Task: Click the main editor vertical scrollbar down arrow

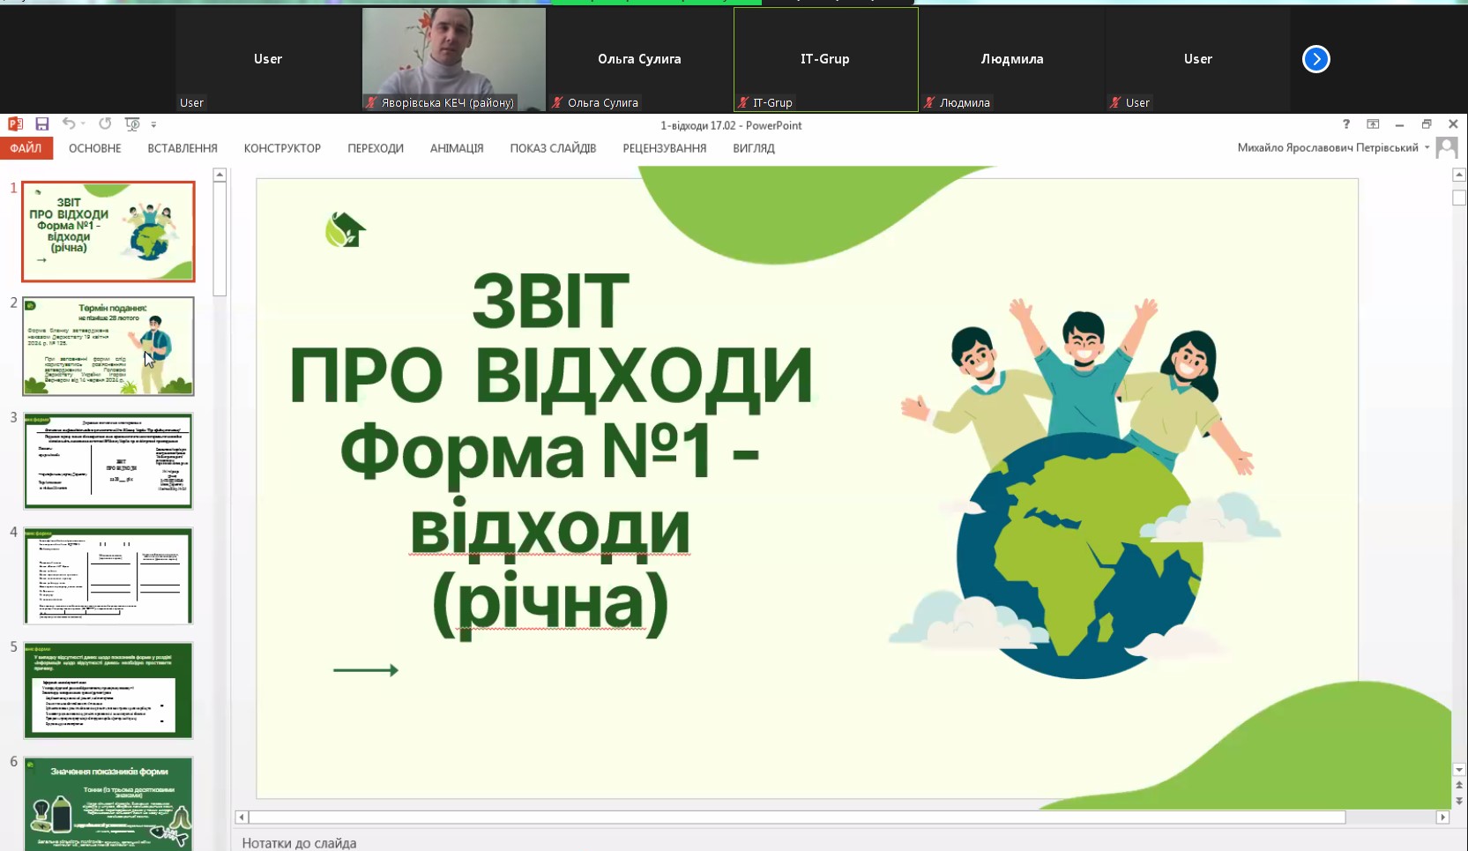Action: coord(1459,770)
